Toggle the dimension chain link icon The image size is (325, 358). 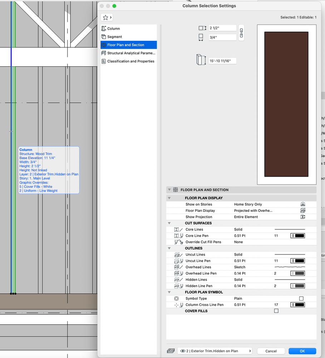pyautogui.click(x=241, y=33)
